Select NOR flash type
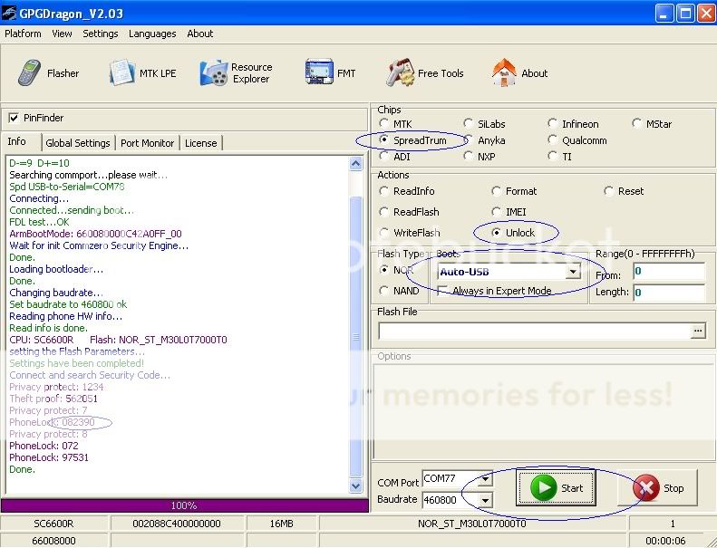 pyautogui.click(x=384, y=270)
